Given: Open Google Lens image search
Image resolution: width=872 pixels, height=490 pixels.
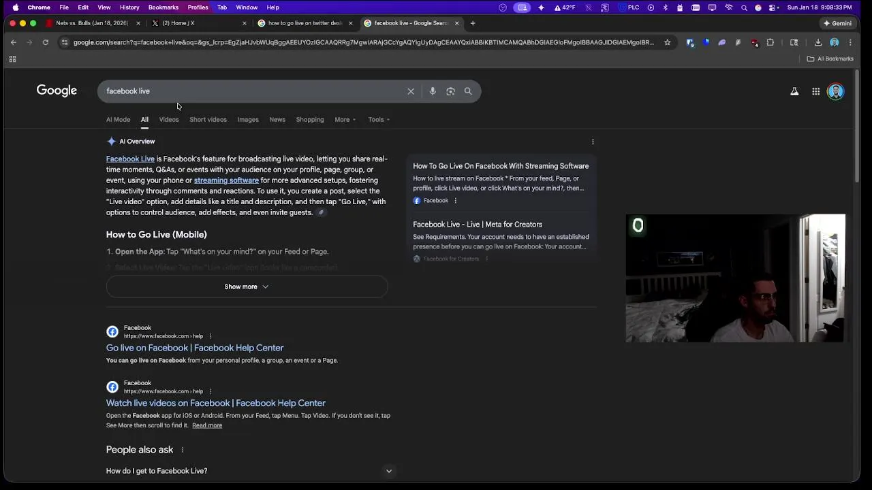Looking at the screenshot, I should click(x=450, y=91).
